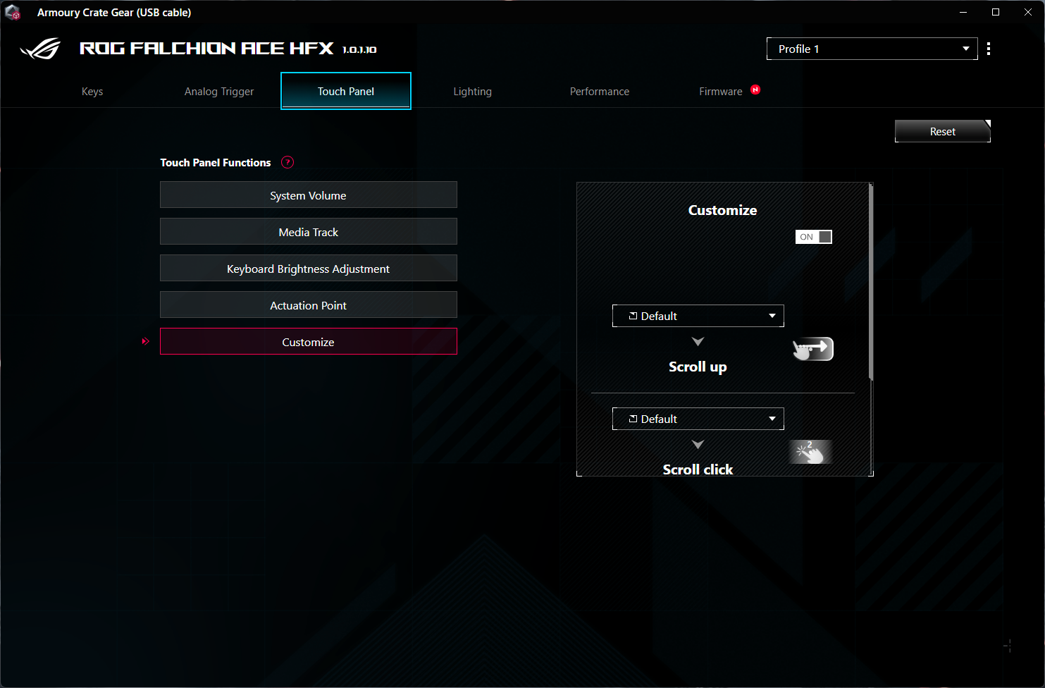This screenshot has width=1045, height=688.
Task: Open the Profile 1 dropdown
Action: (x=872, y=49)
